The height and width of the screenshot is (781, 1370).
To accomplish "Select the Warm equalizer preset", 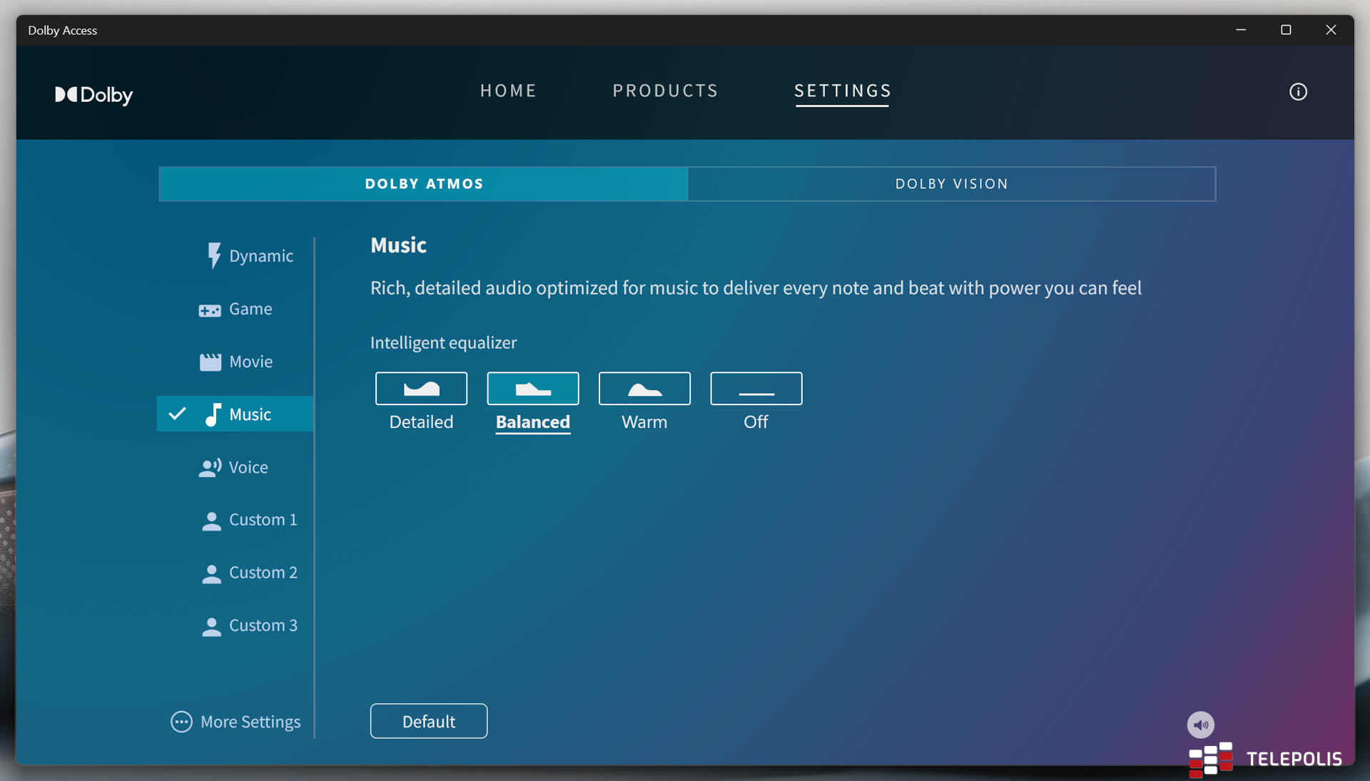I will [x=644, y=389].
